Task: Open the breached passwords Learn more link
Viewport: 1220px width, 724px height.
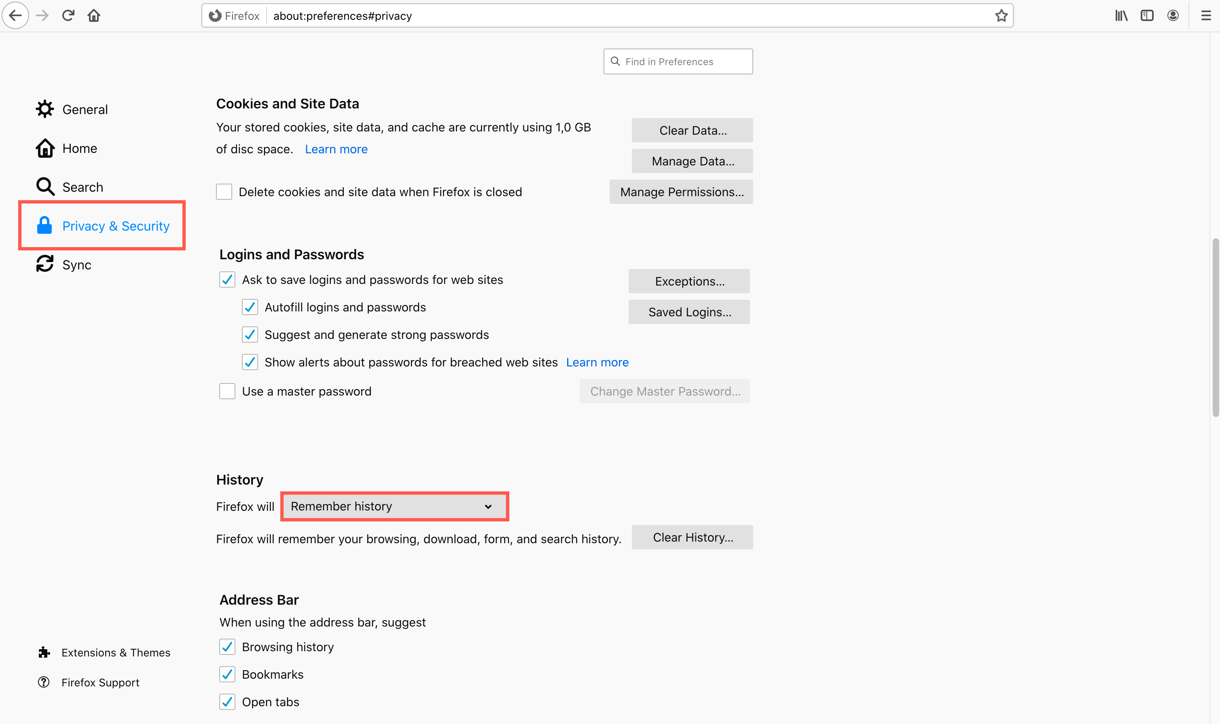Action: 597,362
